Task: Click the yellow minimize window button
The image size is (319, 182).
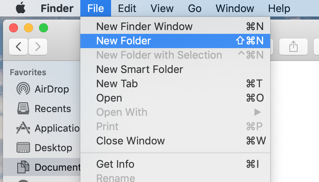Action: 29,27
